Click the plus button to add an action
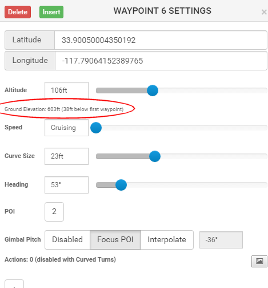Image resolution: width=268 pixels, height=288 pixels. [14, 285]
